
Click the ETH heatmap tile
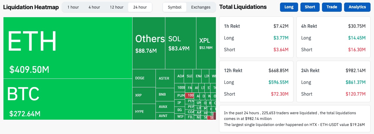click(68, 48)
